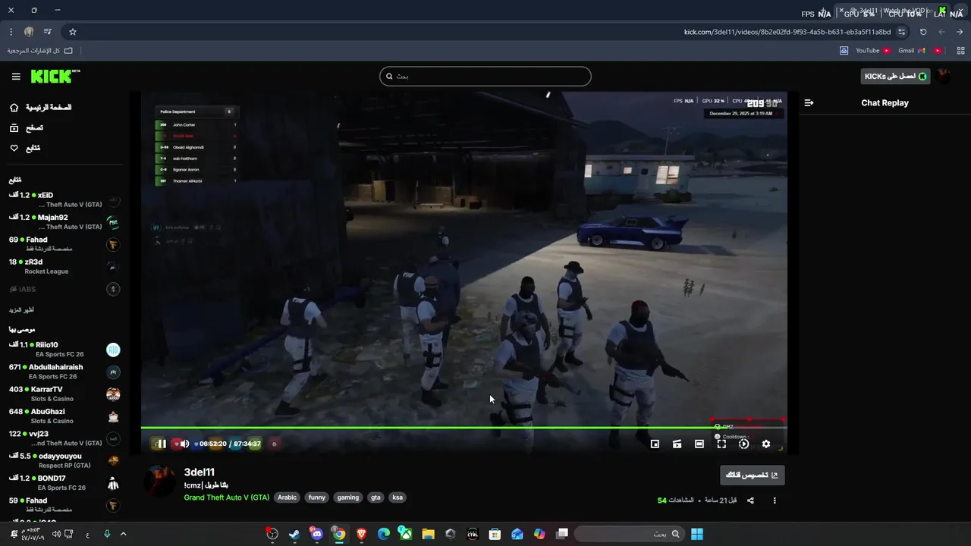Open playback speed control
This screenshot has height=546, width=971.
[x=743, y=444]
